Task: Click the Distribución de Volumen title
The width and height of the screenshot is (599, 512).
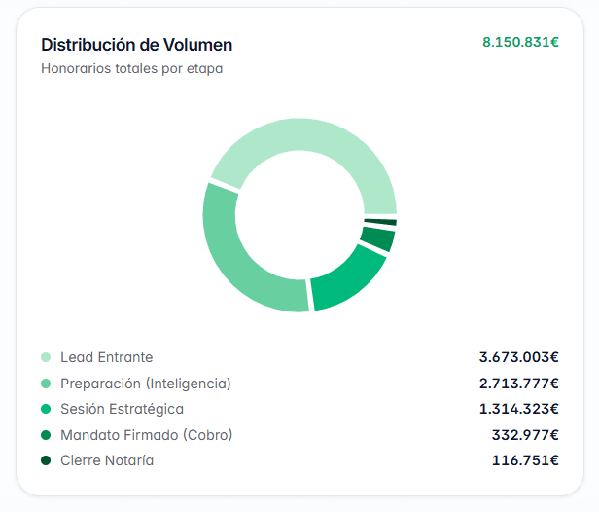Action: click(137, 45)
